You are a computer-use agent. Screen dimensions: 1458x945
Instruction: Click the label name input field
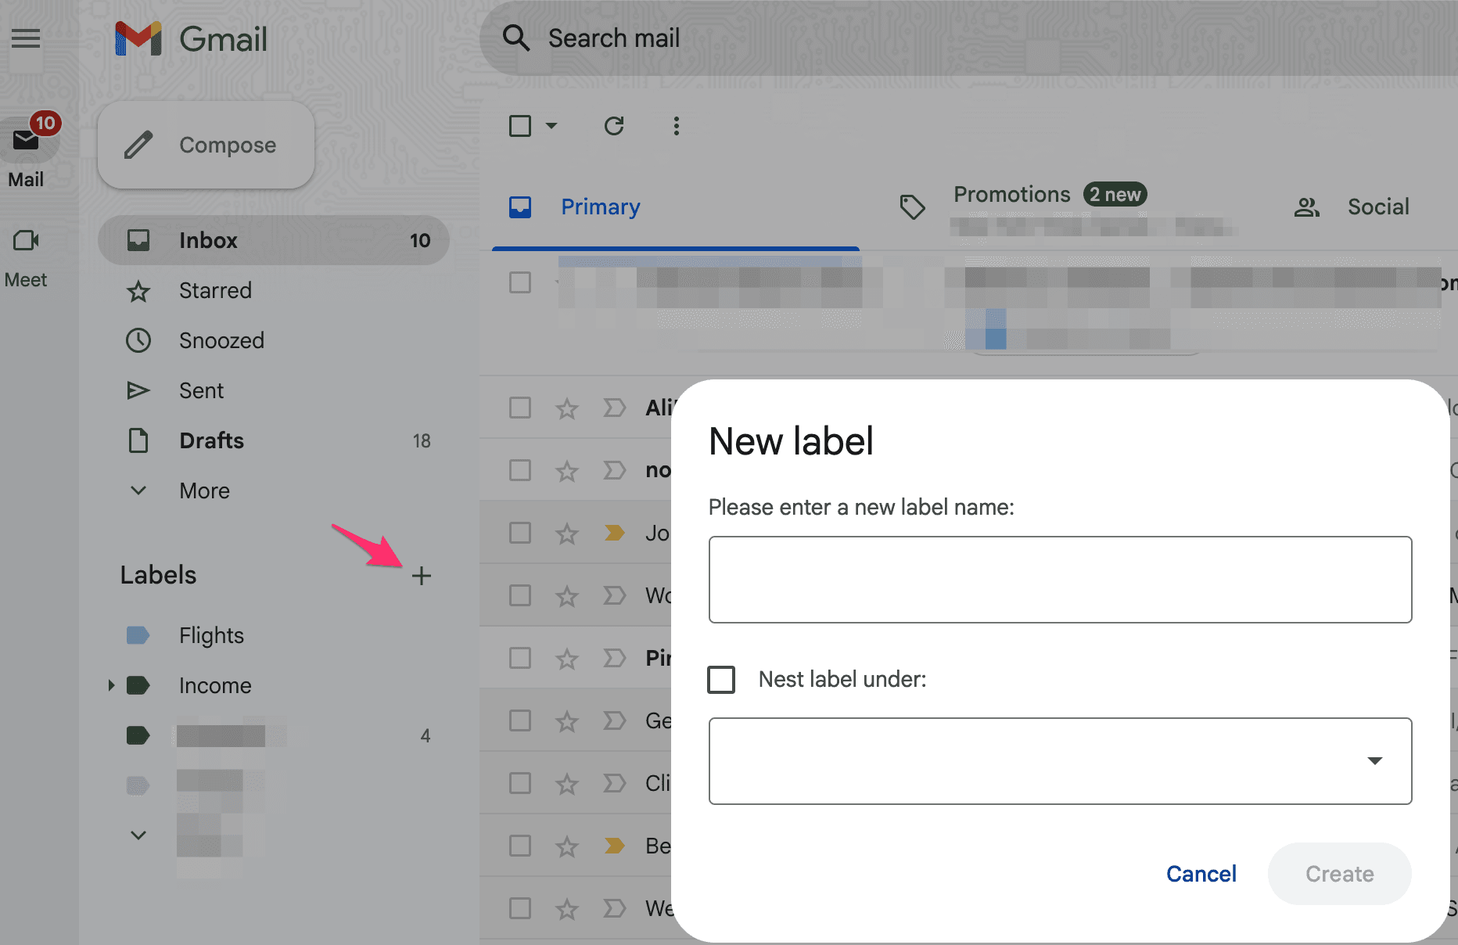coord(1059,579)
